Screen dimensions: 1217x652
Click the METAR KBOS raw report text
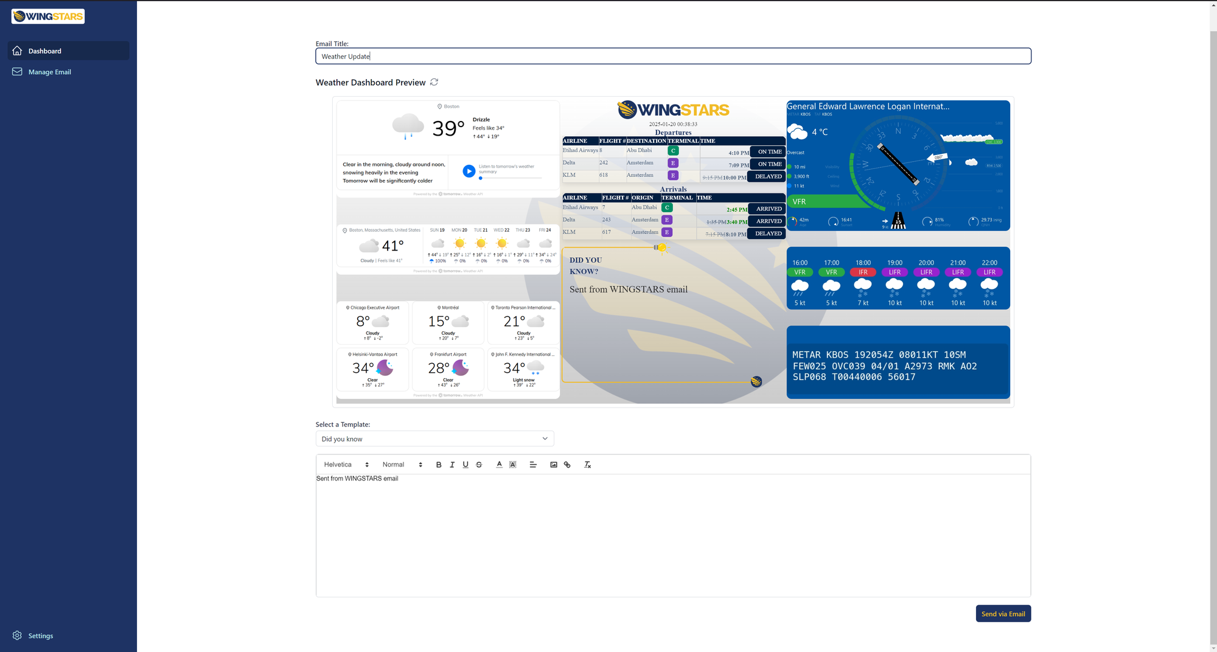[885, 366]
